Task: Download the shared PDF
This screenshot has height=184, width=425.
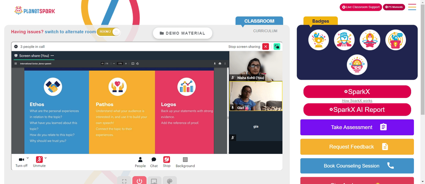Action: pos(215,64)
